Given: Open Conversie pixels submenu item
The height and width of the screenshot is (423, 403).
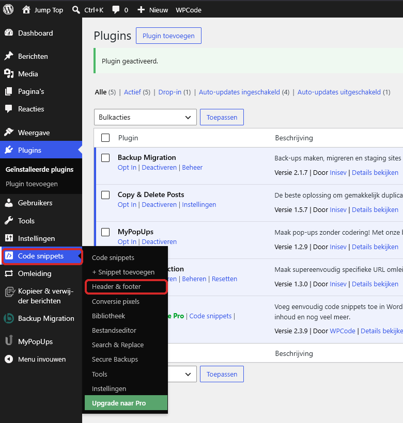Looking at the screenshot, I should coord(116,301).
